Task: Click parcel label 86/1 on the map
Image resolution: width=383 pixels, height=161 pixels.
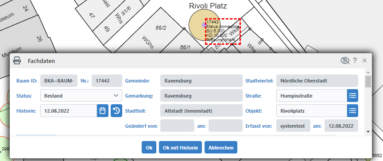Action: (x=185, y=47)
